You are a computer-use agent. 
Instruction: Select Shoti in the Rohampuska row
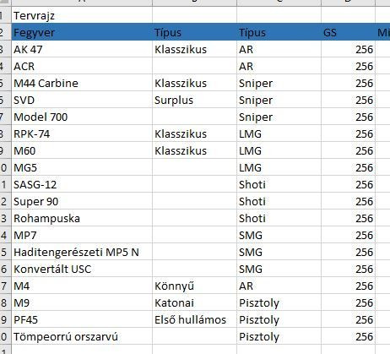(279, 218)
